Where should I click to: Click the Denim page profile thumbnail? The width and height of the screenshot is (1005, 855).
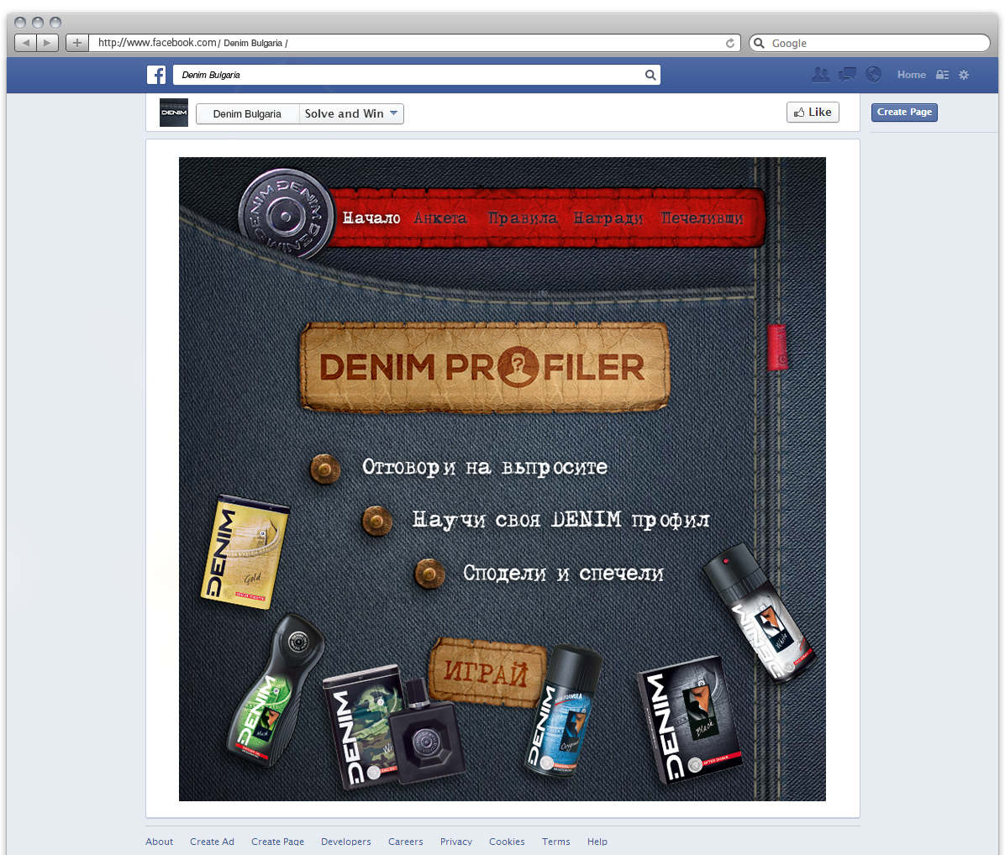click(x=174, y=113)
